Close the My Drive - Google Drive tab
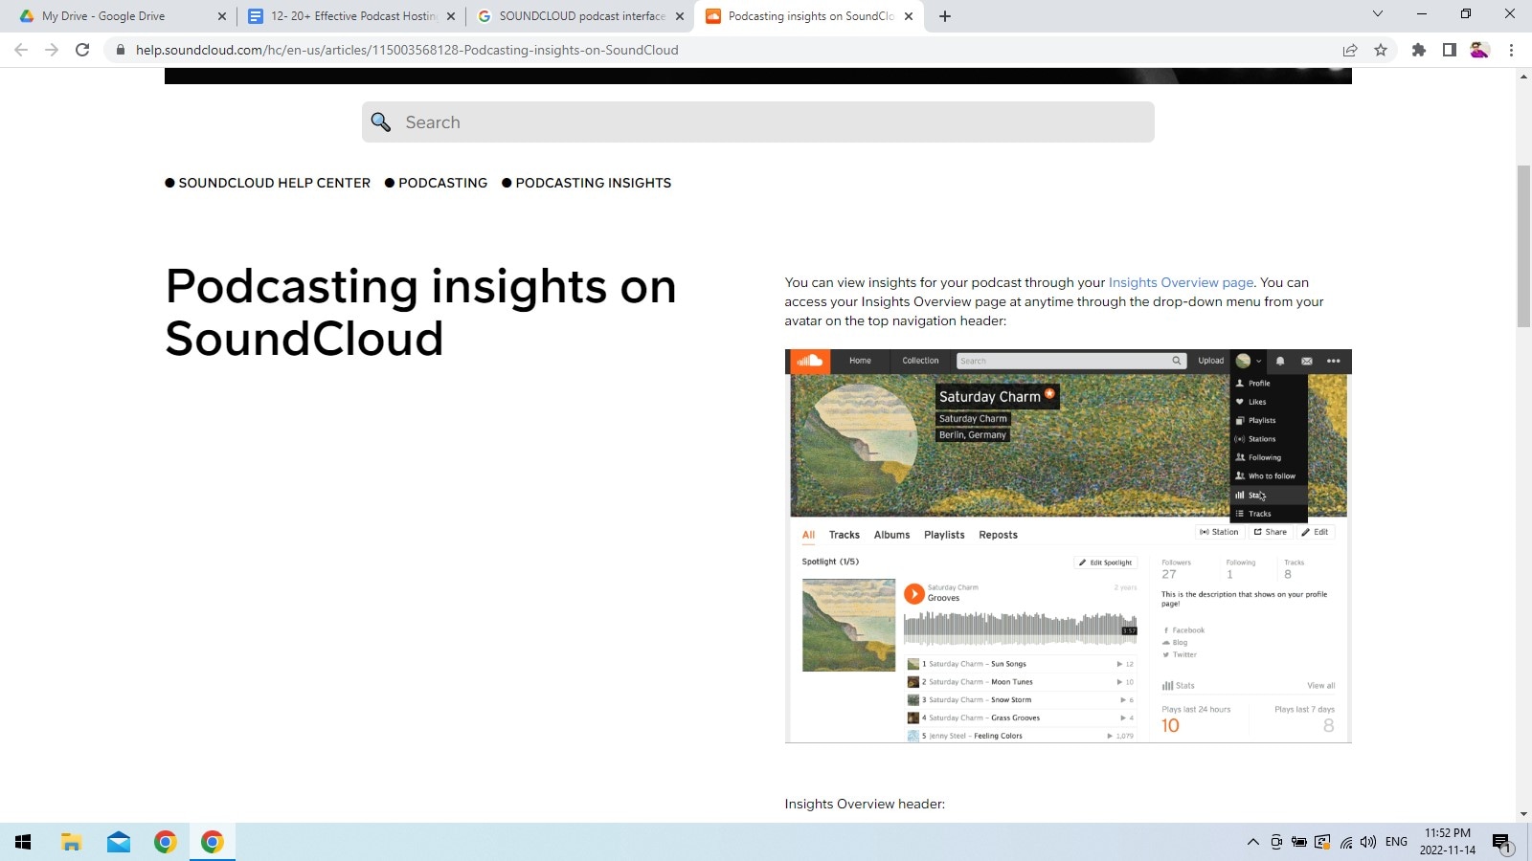1532x861 pixels. [x=222, y=16]
